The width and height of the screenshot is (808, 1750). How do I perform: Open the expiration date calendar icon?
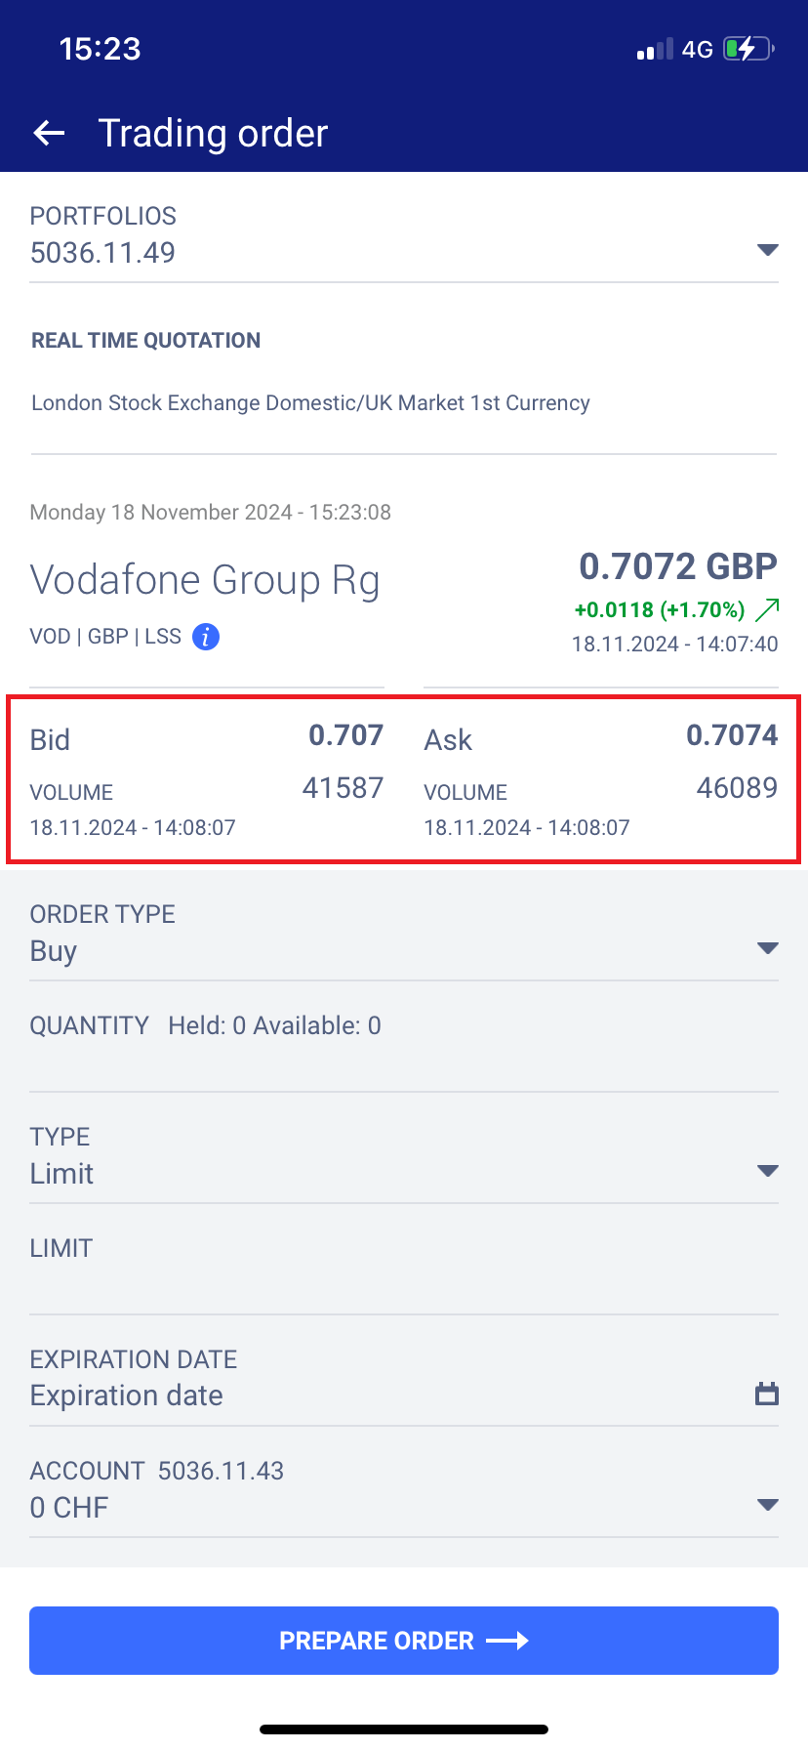click(767, 1394)
